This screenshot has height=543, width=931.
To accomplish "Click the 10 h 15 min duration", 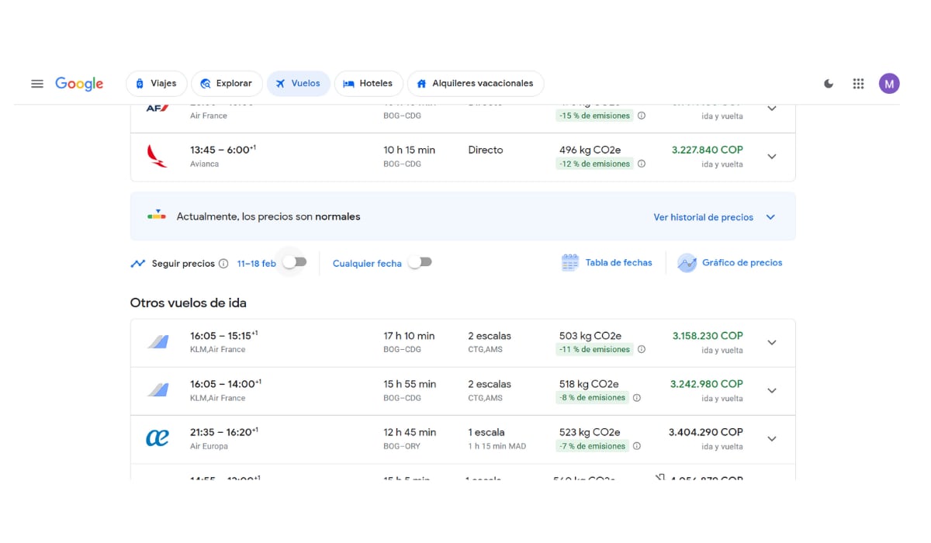I will (409, 150).
